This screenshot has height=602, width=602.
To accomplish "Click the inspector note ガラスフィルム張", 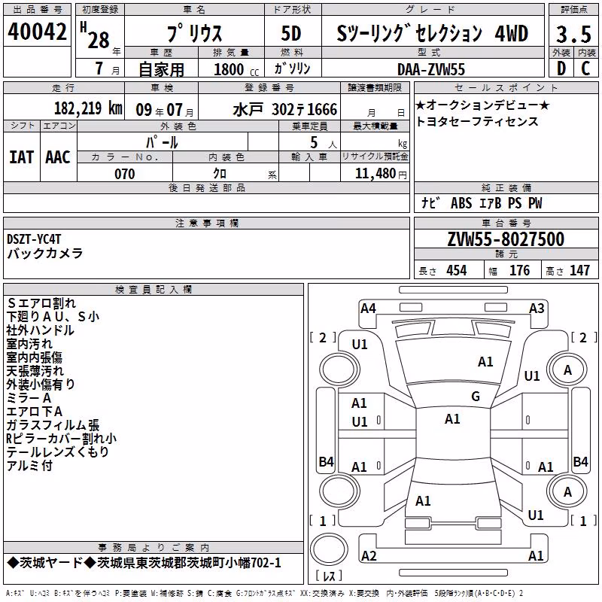I will coord(53,425).
